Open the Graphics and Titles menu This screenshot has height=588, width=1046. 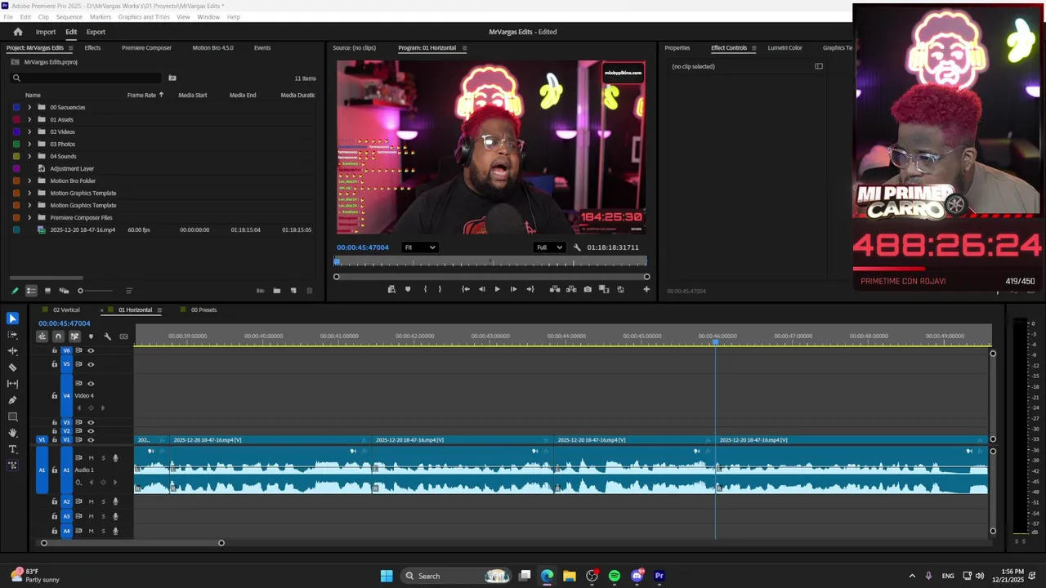144,17
